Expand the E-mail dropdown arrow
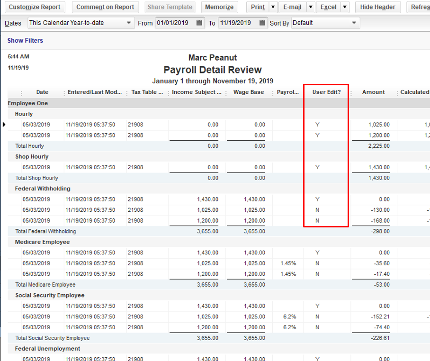The height and width of the screenshot is (361, 430). [x=311, y=7]
